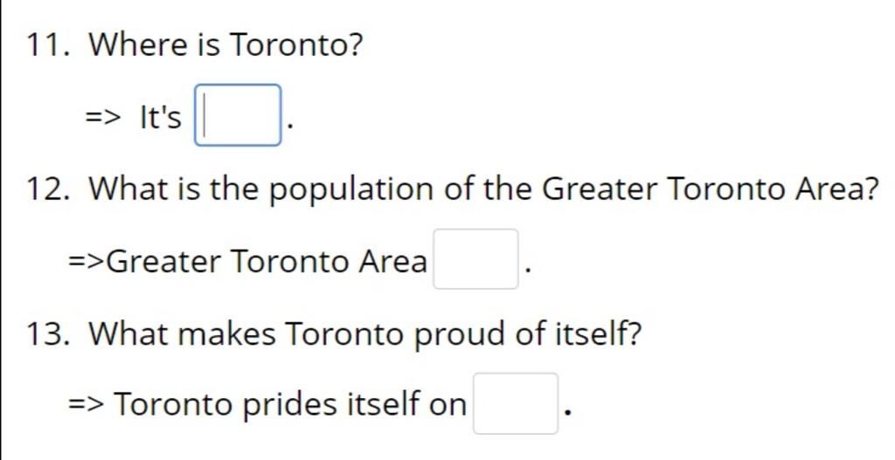This screenshot has height=460, width=895.
Task: Click the "Toronto prides itself on" phrase
Action: click(290, 404)
